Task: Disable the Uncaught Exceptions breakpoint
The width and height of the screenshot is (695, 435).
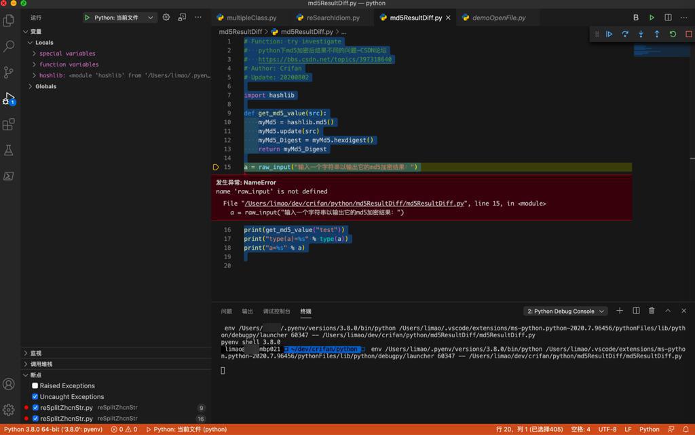Action: (x=35, y=396)
